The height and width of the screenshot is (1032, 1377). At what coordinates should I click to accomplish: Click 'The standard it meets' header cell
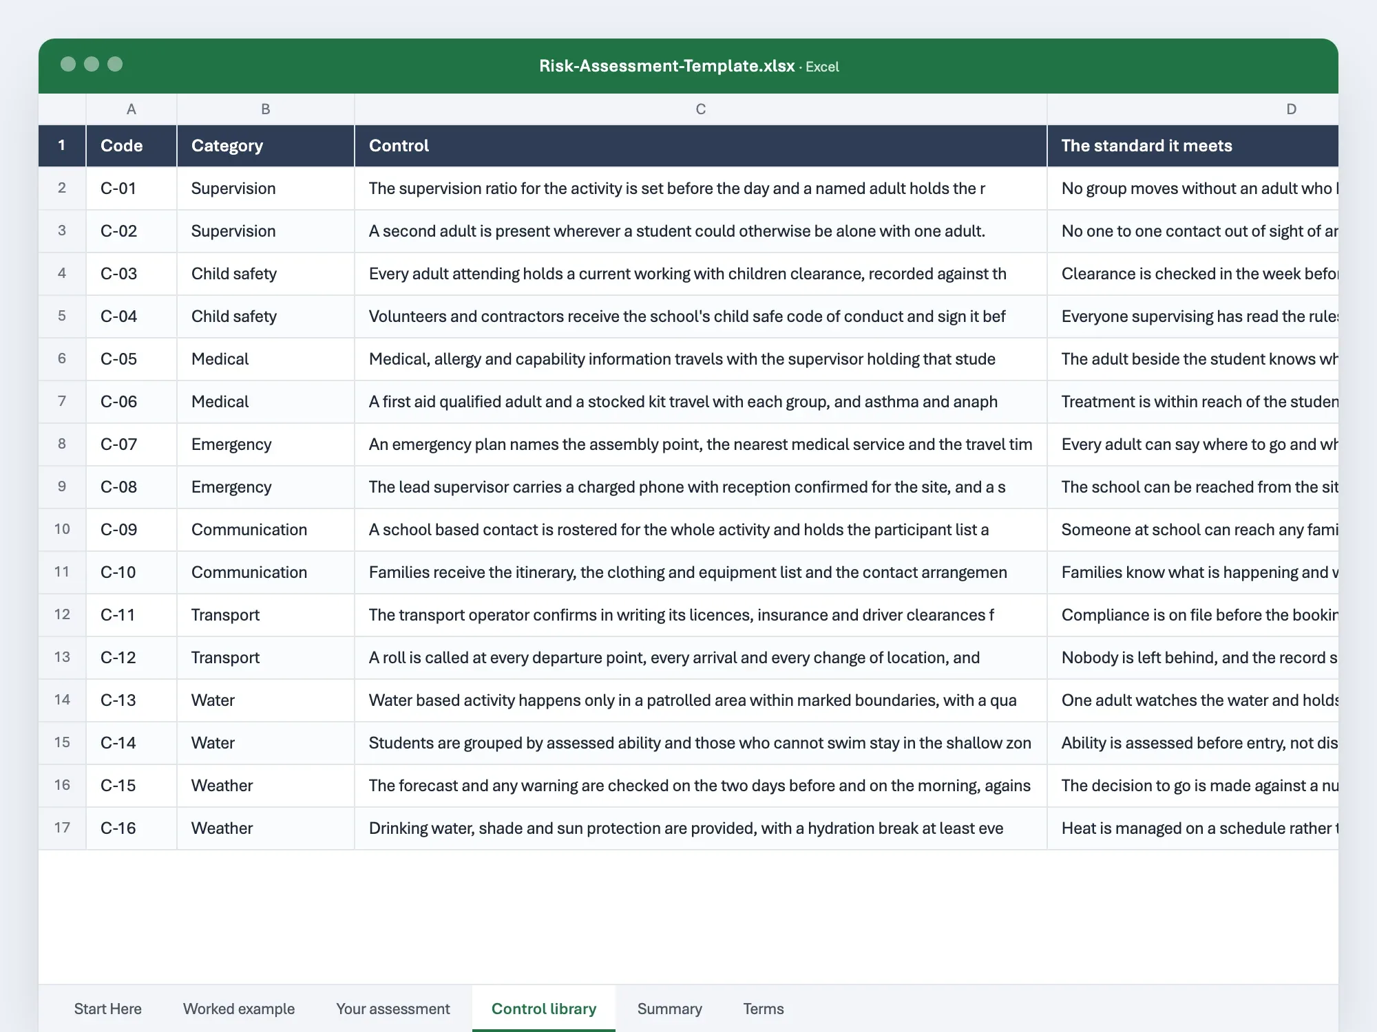point(1193,145)
